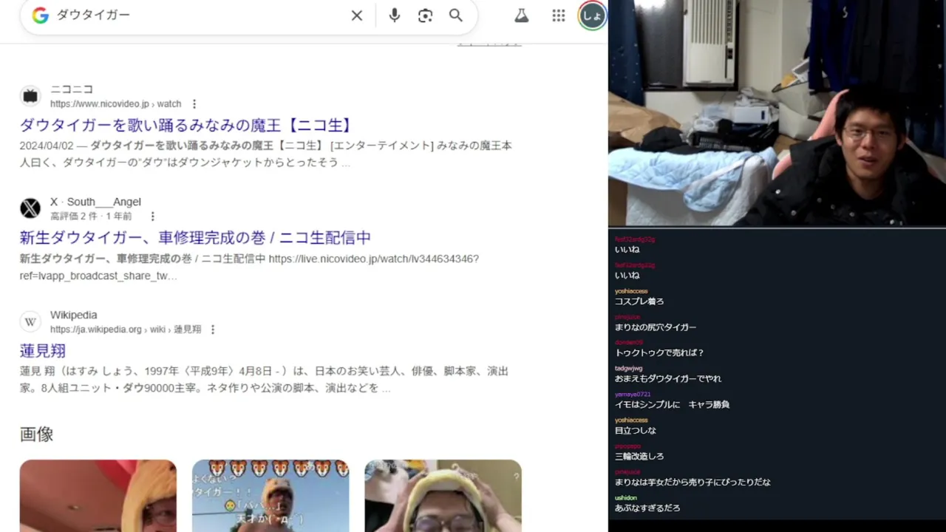
Task: Click the ニコニコ site favicon
Action: tap(30, 96)
